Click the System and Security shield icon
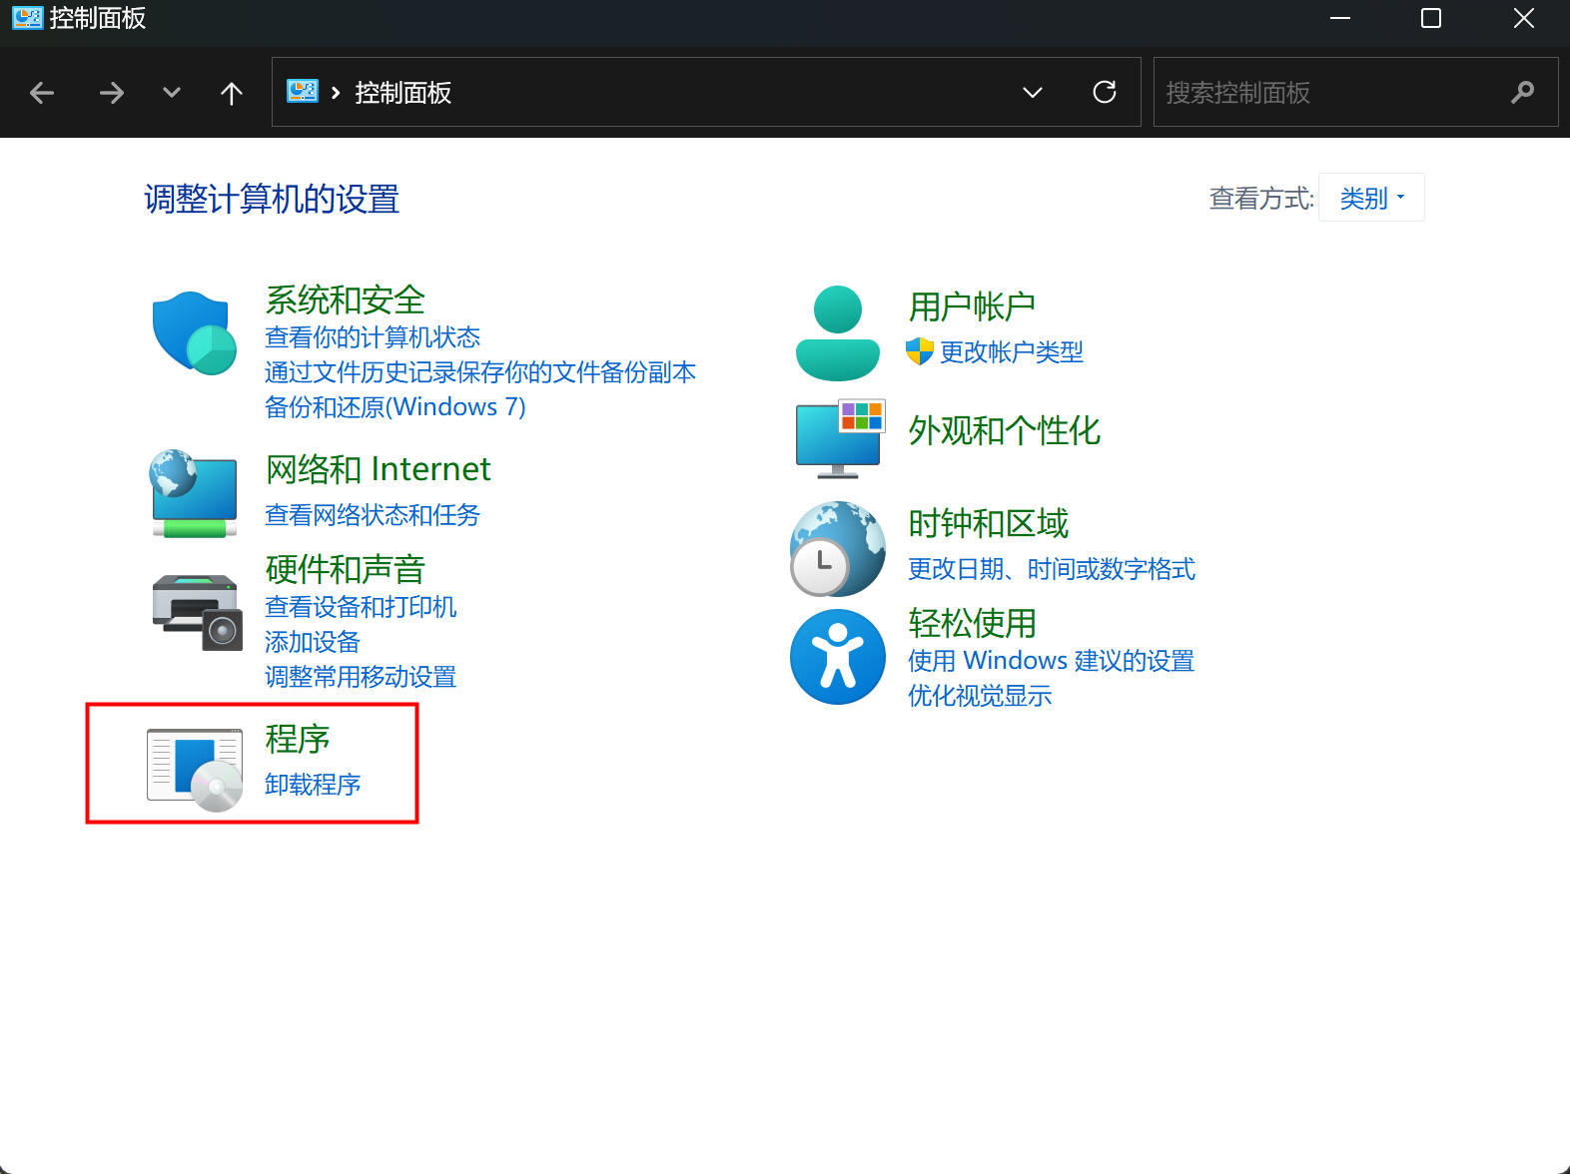The width and height of the screenshot is (1570, 1174). tap(194, 332)
